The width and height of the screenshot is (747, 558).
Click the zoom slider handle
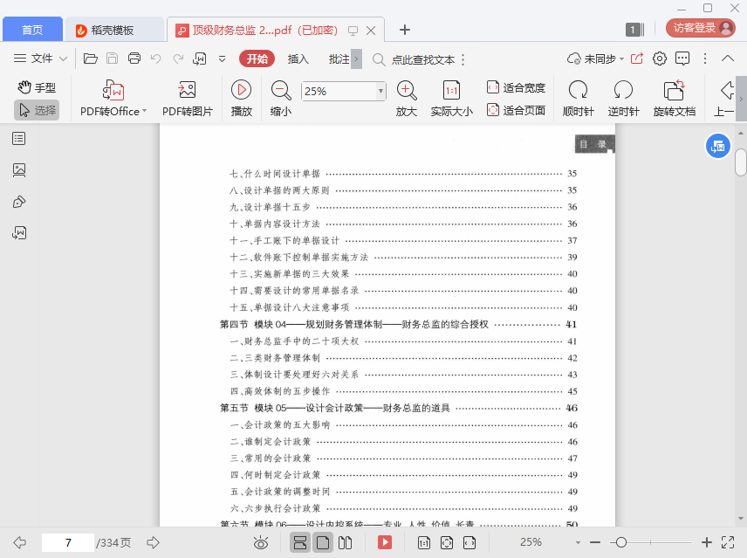click(x=620, y=542)
